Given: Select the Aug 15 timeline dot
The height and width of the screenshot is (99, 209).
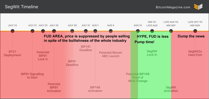Looking at the screenshot, I should [x=138, y=31].
